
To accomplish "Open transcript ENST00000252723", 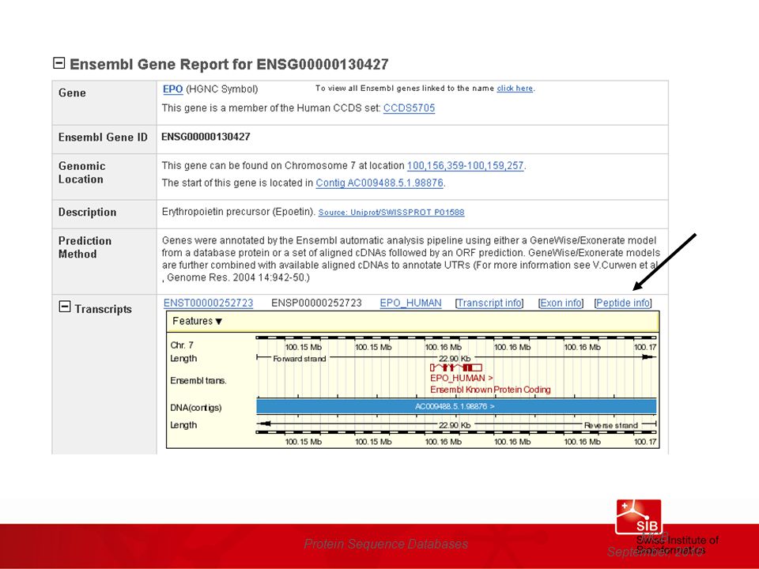I will point(208,303).
